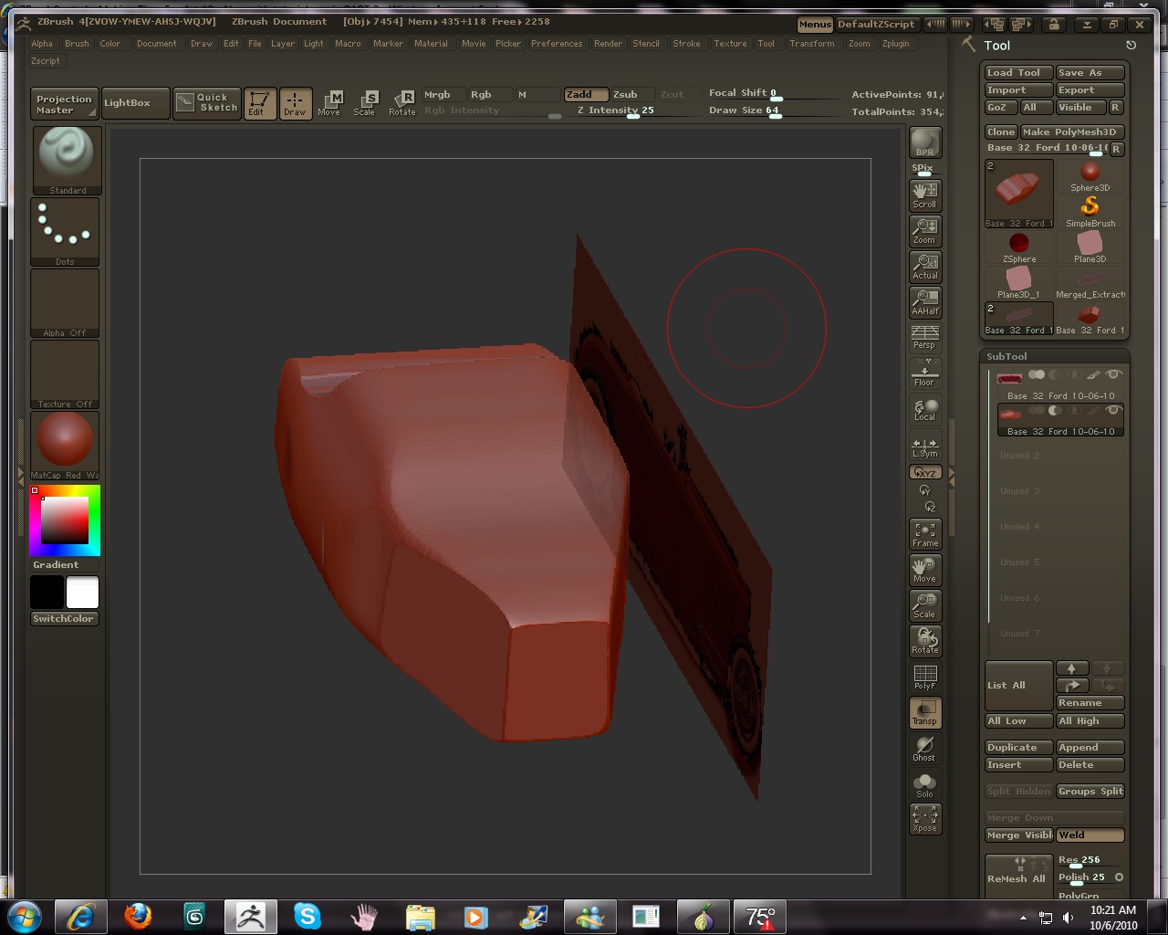Open the Zplugin menu
1168x935 pixels.
(895, 44)
